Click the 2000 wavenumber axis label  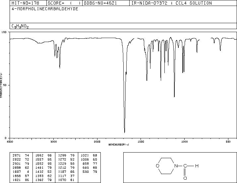click(x=97, y=142)
